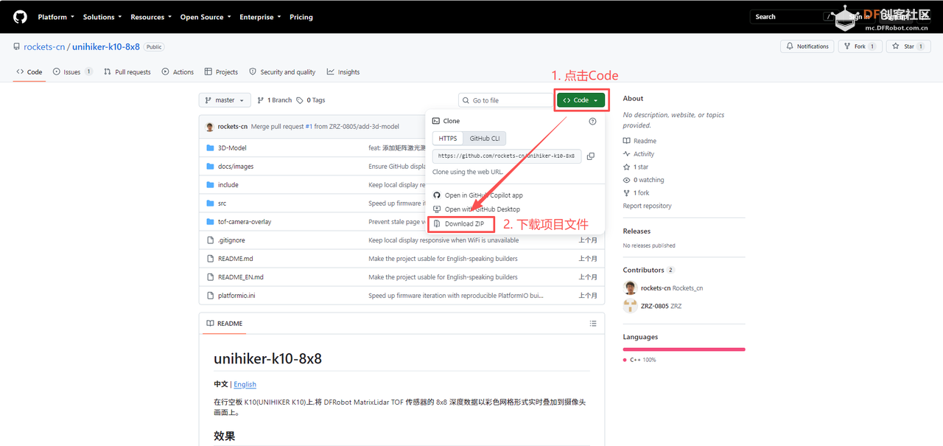Click the Fork button
This screenshot has width=943, height=446.
pos(860,46)
